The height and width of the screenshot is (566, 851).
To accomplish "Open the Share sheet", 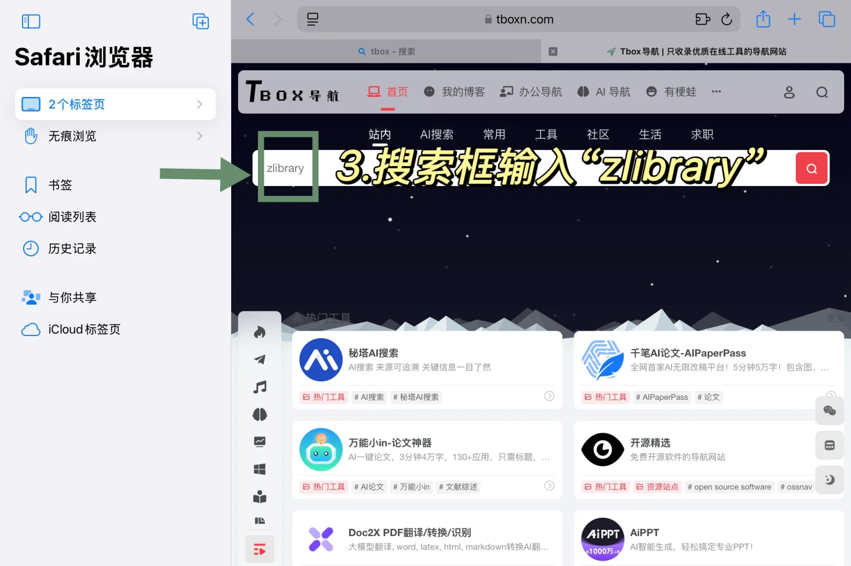I will tap(763, 19).
